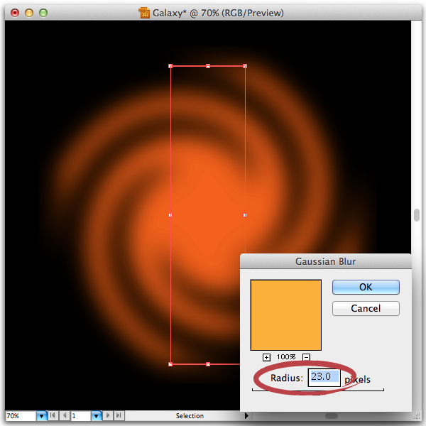Cancel the Gaussian Blur dialog
The width and height of the screenshot is (426, 426).
click(x=366, y=308)
